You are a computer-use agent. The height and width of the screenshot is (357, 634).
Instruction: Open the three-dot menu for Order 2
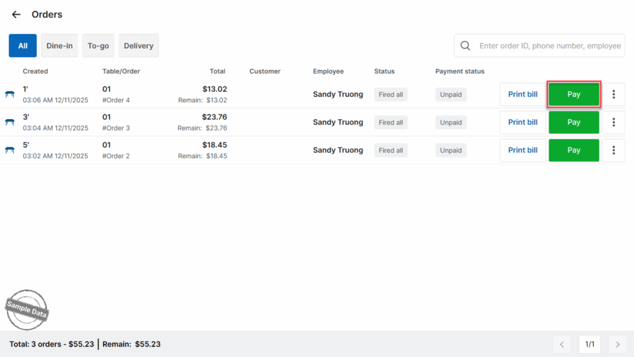point(614,150)
